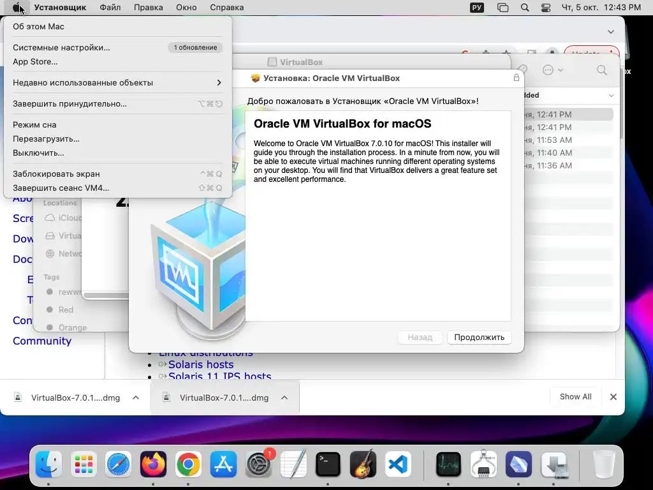Open options chevron for second VirtualBox dmg download
Screen dimensions: 653x490
[x=284, y=397]
